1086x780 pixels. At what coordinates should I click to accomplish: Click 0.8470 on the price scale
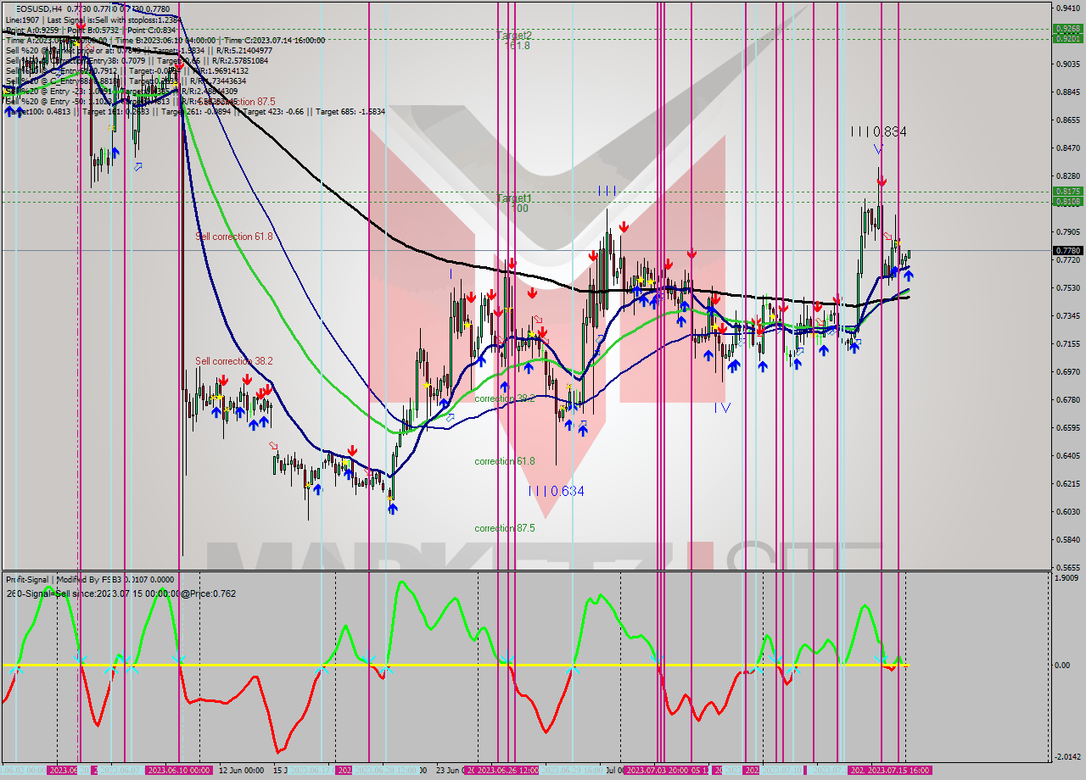(x=1067, y=148)
